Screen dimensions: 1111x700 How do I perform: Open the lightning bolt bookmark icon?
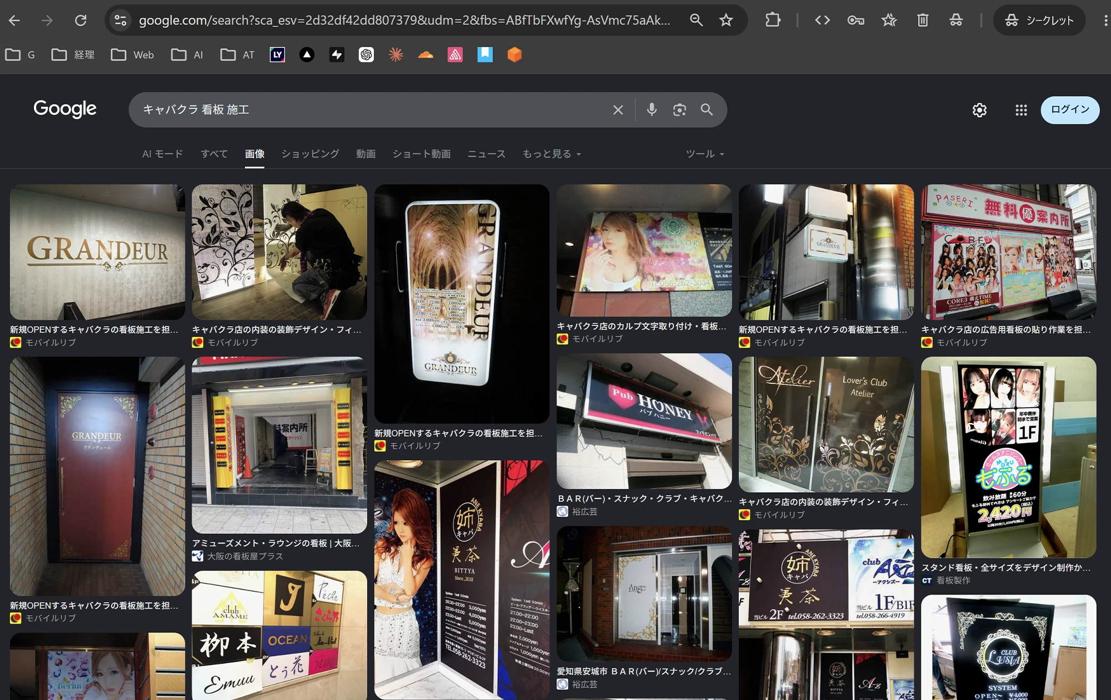[x=337, y=54]
